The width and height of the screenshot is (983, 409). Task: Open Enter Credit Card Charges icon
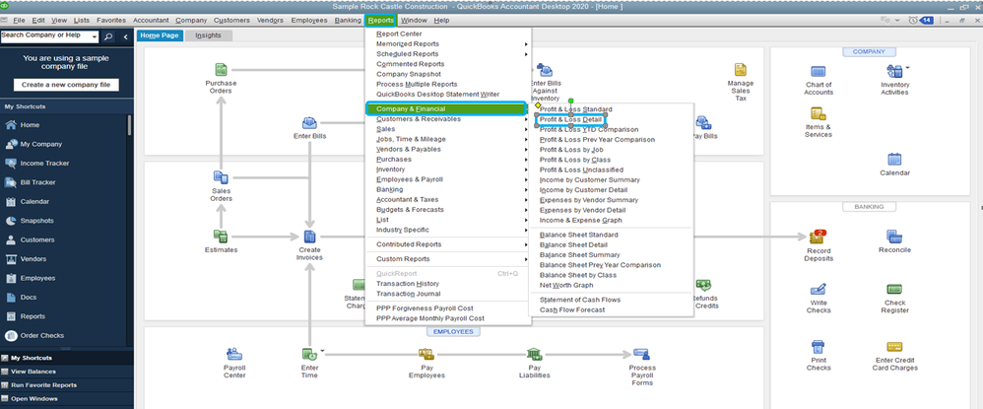click(x=894, y=347)
